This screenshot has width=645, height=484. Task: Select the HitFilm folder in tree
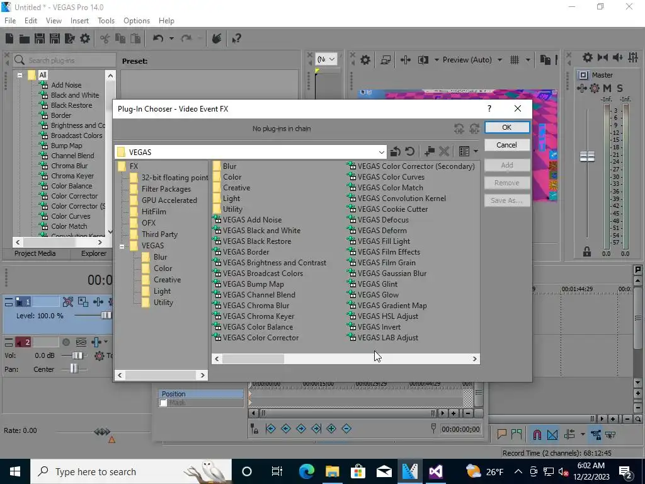click(x=148, y=212)
